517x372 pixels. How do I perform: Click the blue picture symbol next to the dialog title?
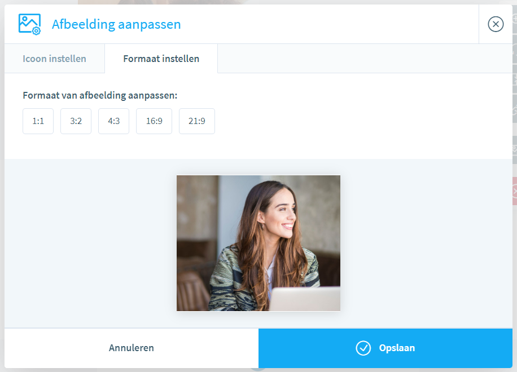(29, 24)
